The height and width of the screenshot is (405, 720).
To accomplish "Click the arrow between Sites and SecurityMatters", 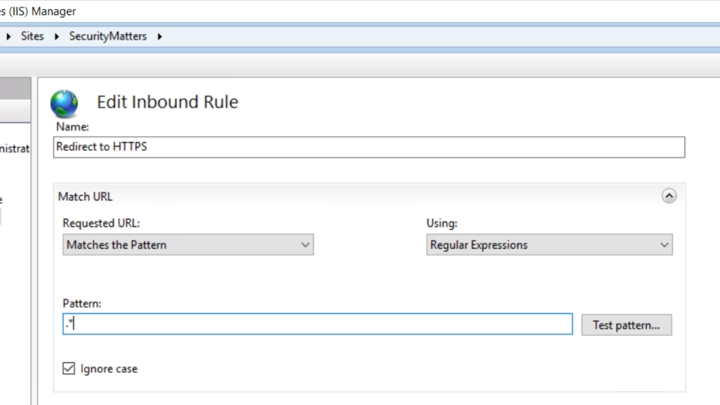I will [x=57, y=37].
